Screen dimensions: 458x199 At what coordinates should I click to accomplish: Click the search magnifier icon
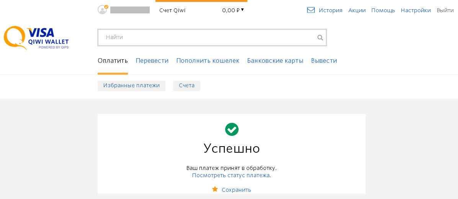pyautogui.click(x=320, y=38)
